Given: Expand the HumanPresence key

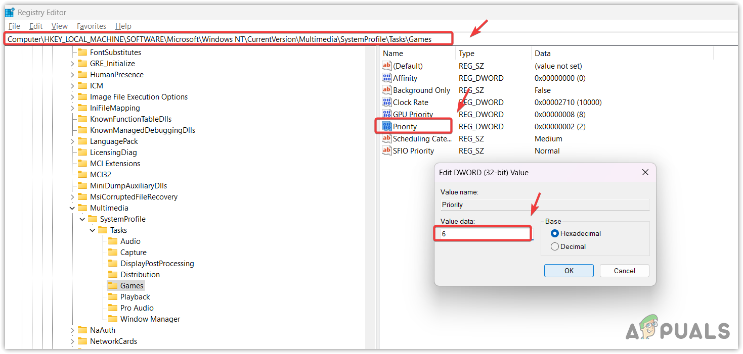Looking at the screenshot, I should pos(72,75).
